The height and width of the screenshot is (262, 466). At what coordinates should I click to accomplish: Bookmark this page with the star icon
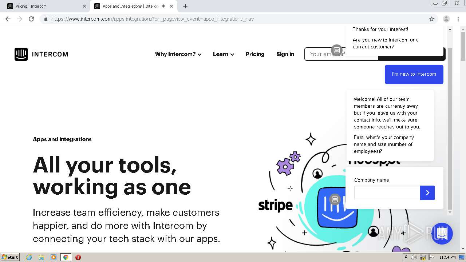(x=432, y=19)
